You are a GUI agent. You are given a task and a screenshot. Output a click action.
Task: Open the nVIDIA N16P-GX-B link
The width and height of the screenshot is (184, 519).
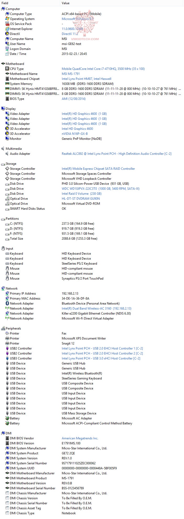pos(75,134)
